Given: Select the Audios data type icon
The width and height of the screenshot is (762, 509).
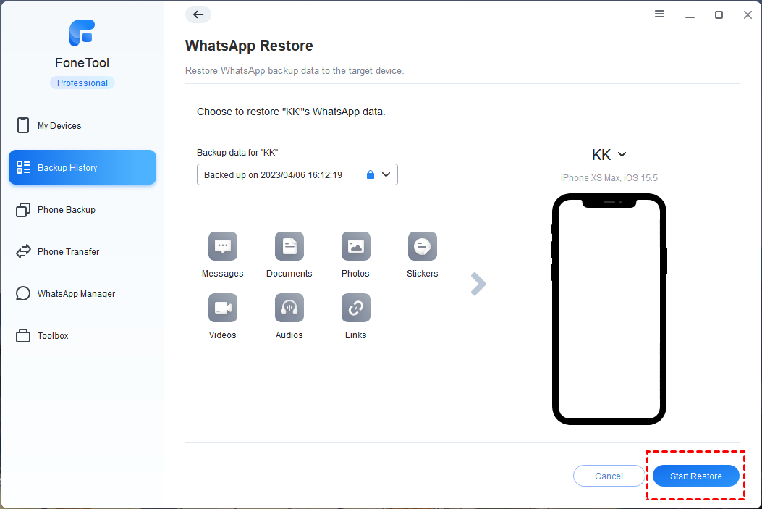Looking at the screenshot, I should [289, 308].
